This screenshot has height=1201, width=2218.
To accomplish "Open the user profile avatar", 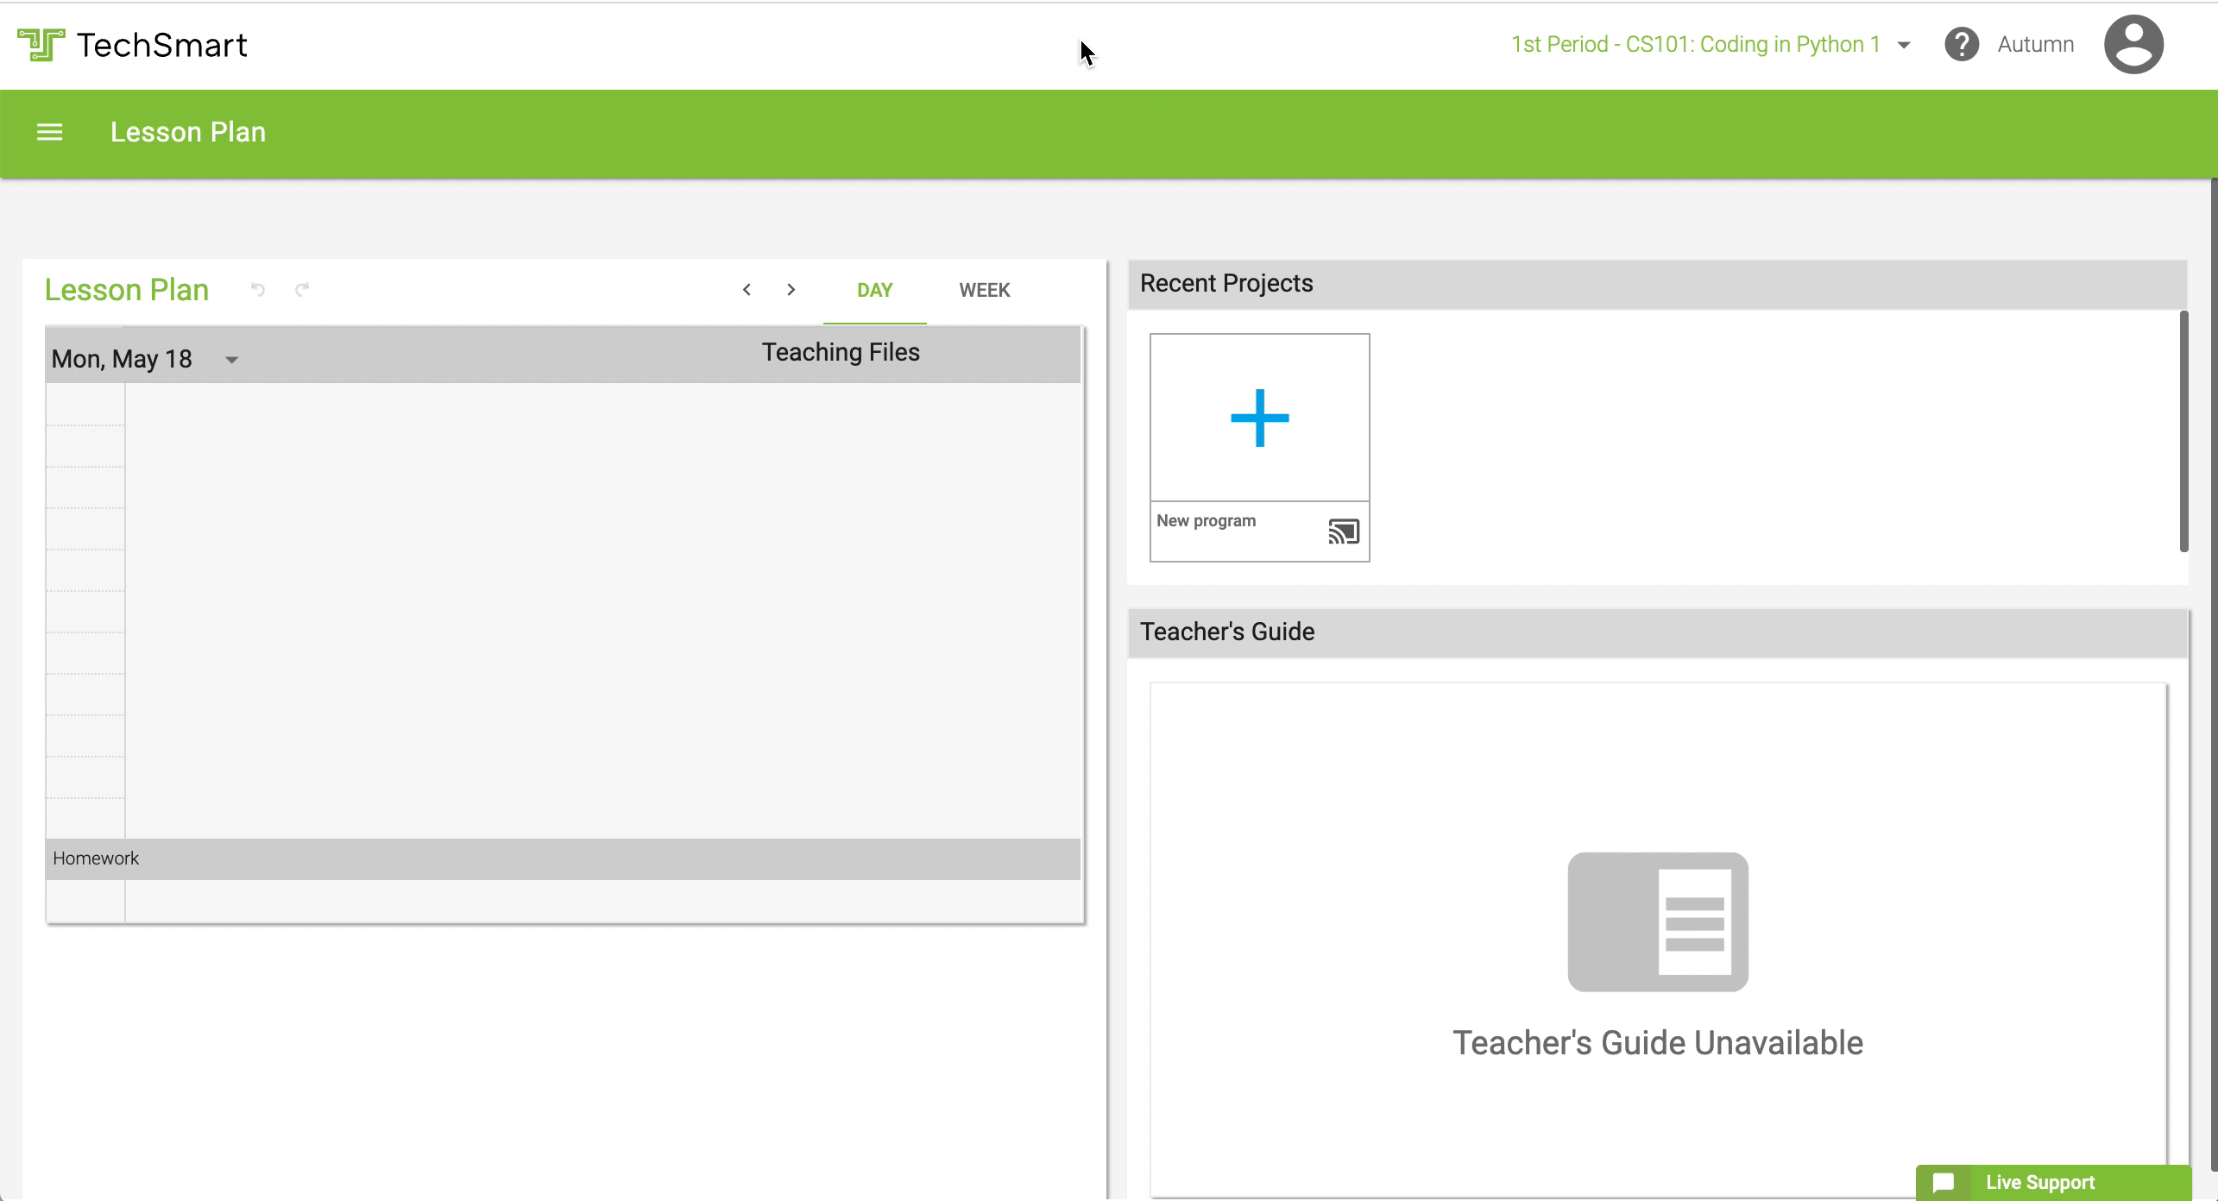I will click(2133, 43).
